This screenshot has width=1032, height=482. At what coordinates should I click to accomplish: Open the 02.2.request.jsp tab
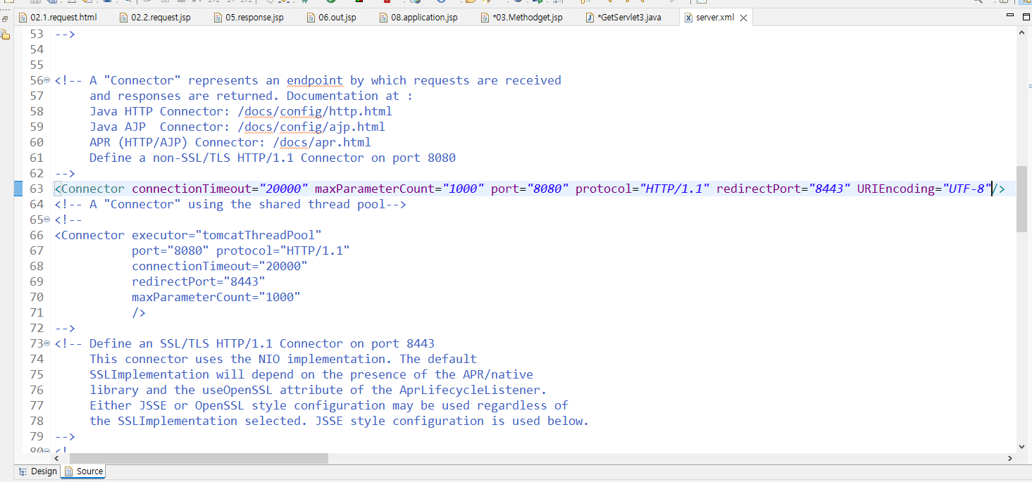[155, 17]
